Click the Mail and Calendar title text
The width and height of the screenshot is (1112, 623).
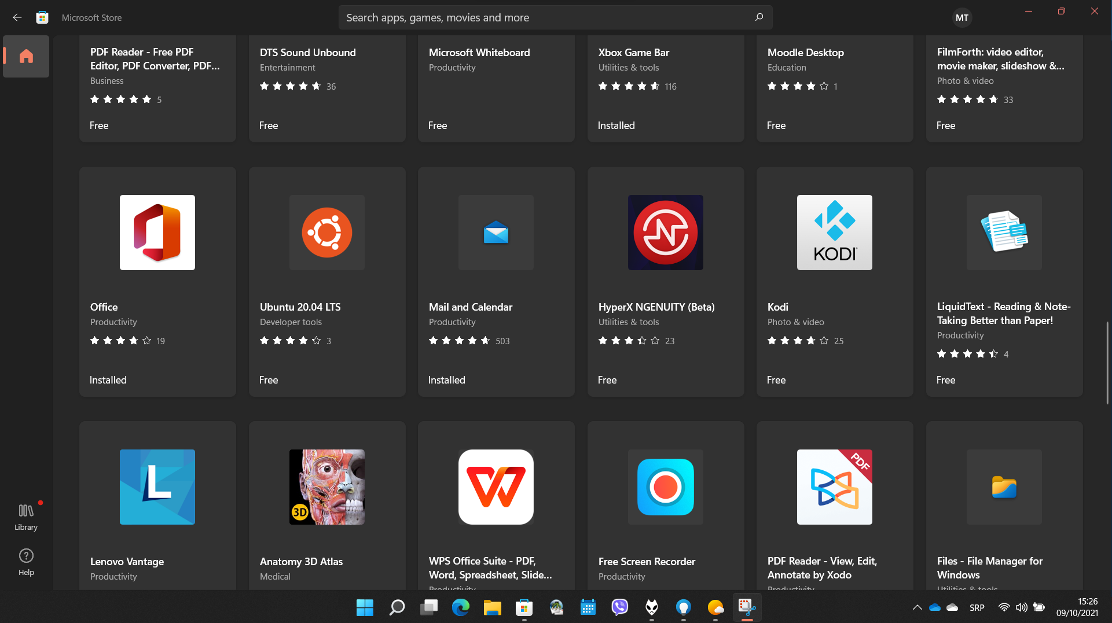[471, 307]
